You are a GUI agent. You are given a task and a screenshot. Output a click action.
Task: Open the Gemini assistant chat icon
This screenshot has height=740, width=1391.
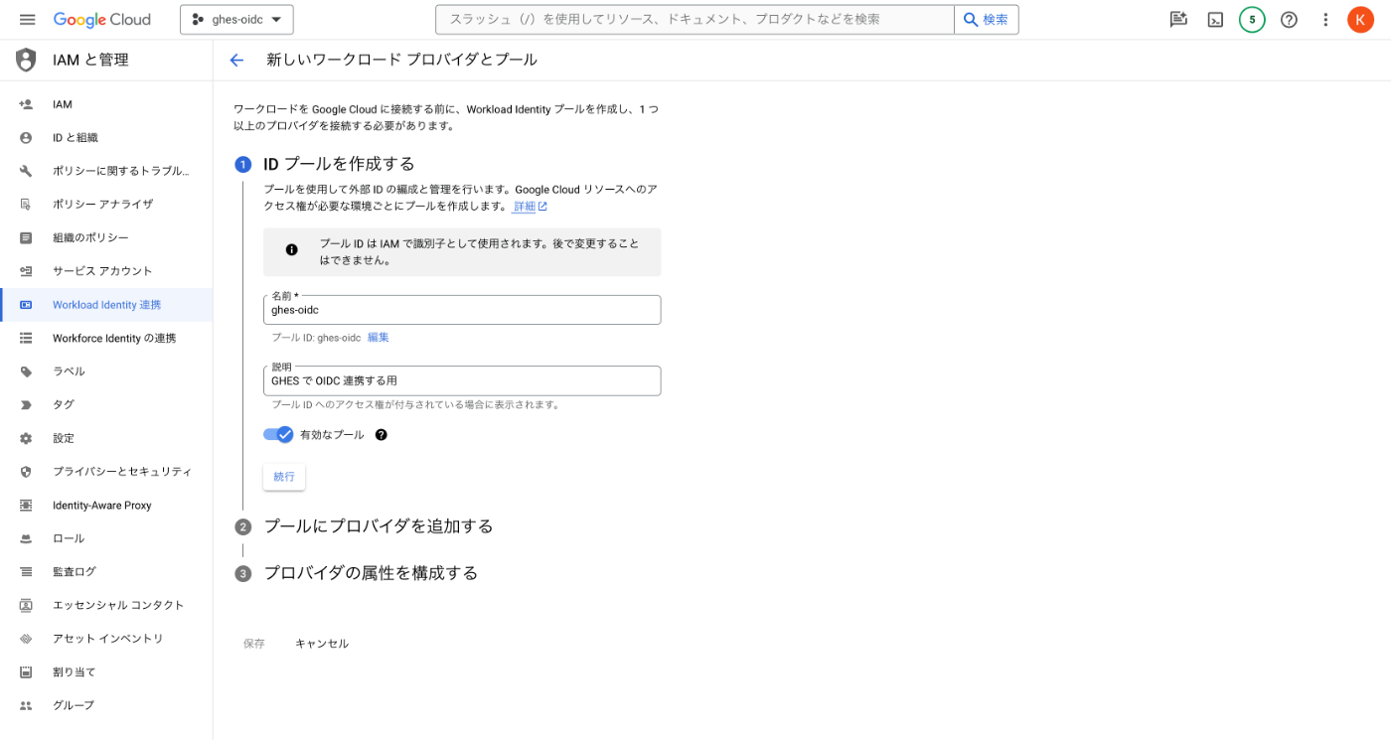pyautogui.click(x=1178, y=20)
